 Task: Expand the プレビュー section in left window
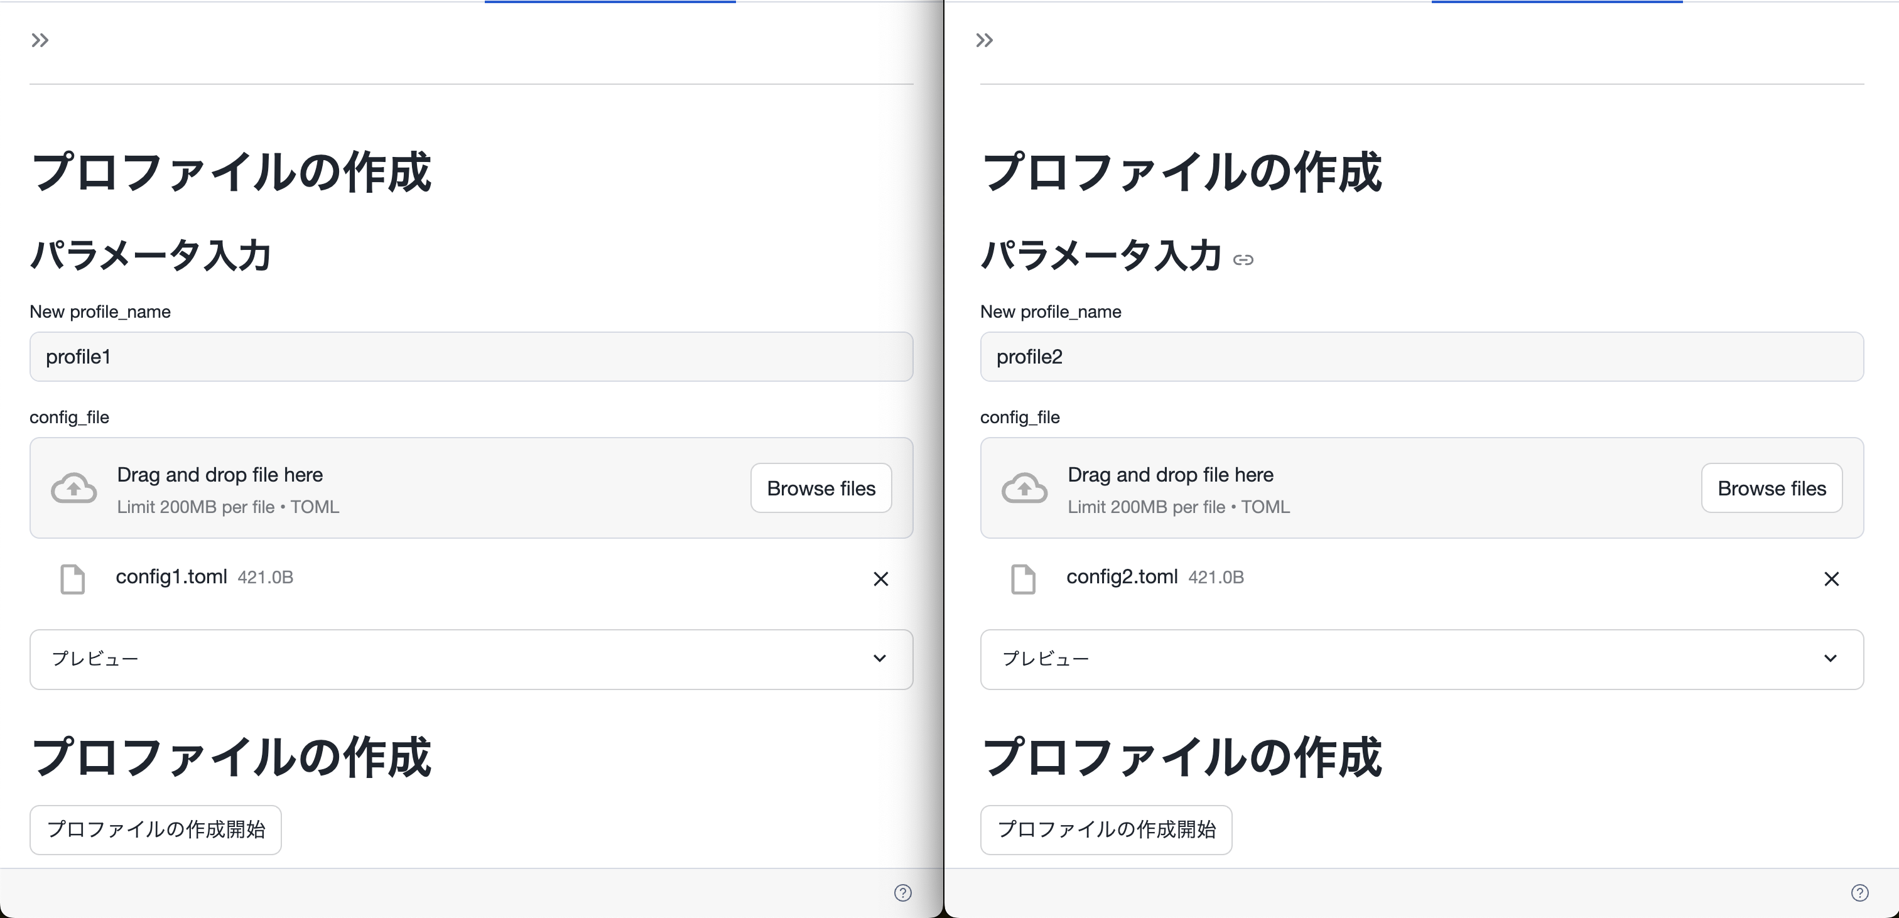(471, 659)
